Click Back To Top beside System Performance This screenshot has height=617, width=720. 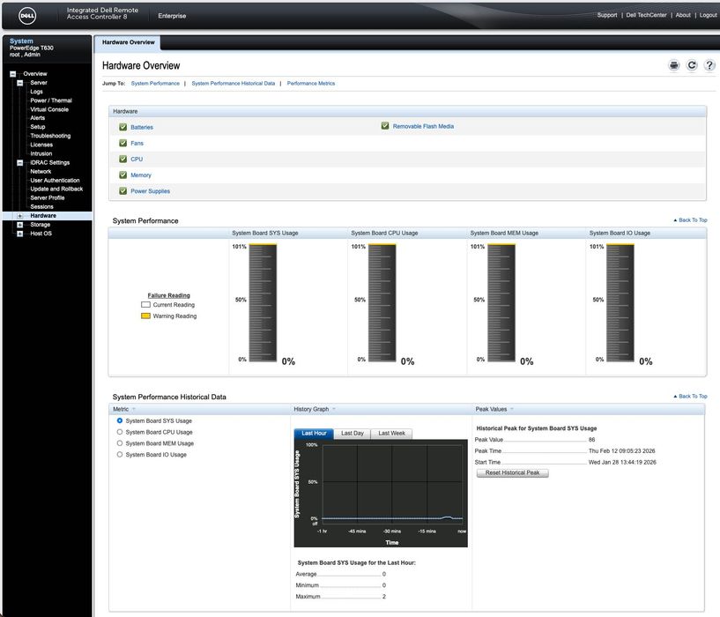tap(690, 220)
